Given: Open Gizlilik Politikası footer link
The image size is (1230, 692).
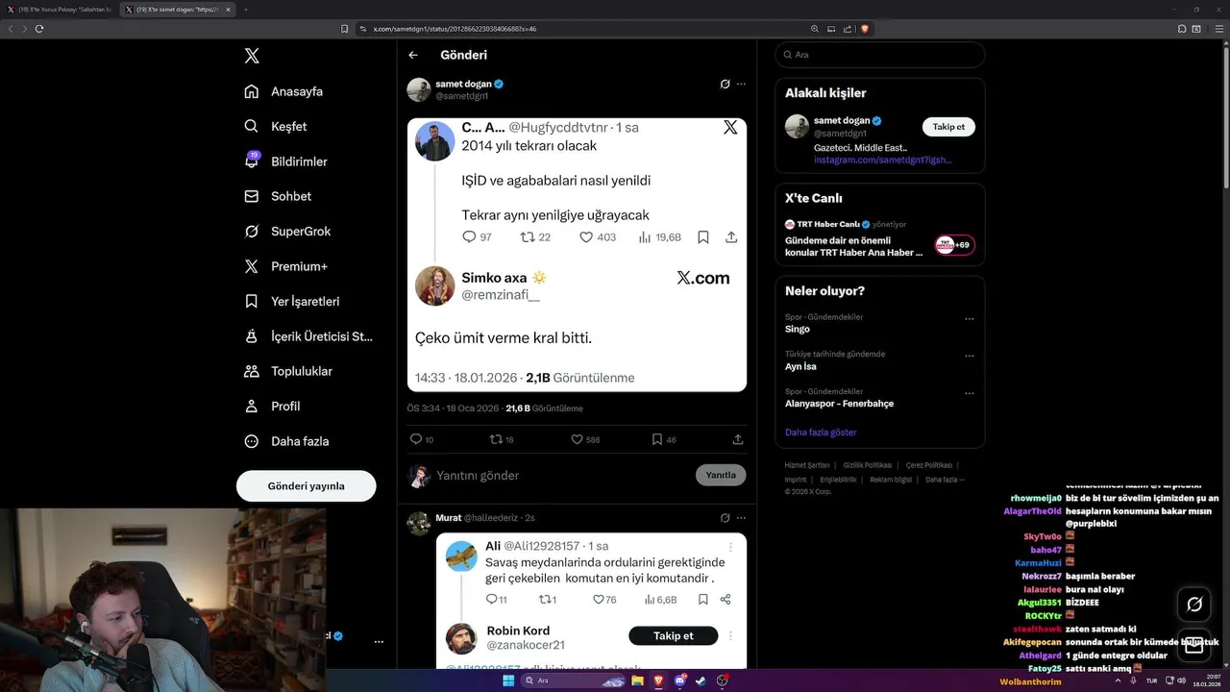Looking at the screenshot, I should click(x=868, y=465).
